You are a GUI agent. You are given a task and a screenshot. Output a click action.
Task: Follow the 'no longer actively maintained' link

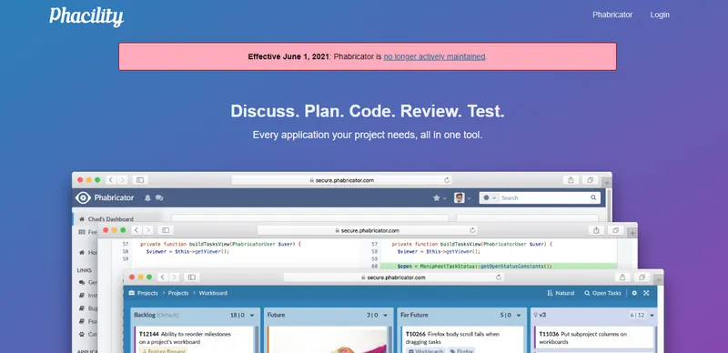(x=434, y=56)
